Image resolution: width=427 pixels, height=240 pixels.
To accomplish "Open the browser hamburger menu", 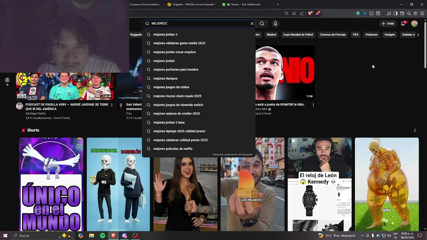I will [x=422, y=13].
